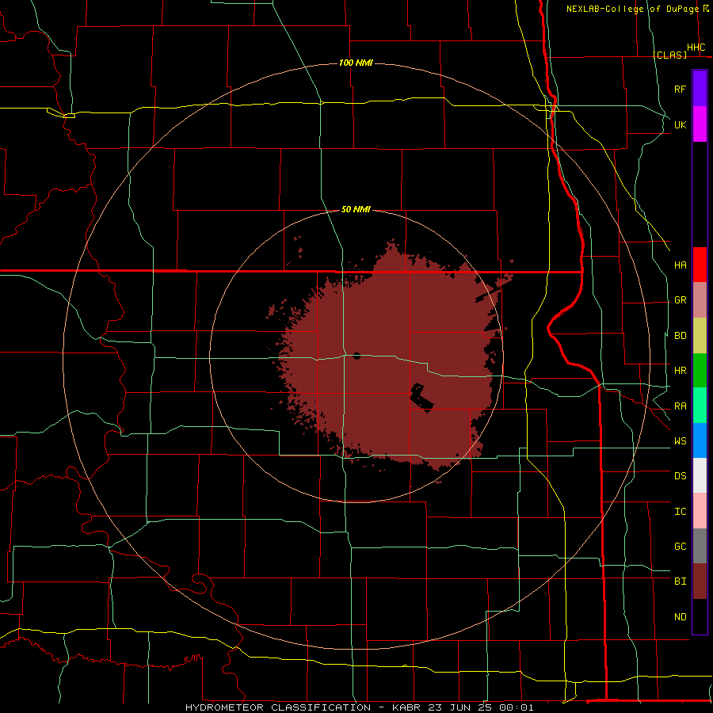Click the [CLAS] units label
The height and width of the screenshot is (713, 713).
coord(669,55)
